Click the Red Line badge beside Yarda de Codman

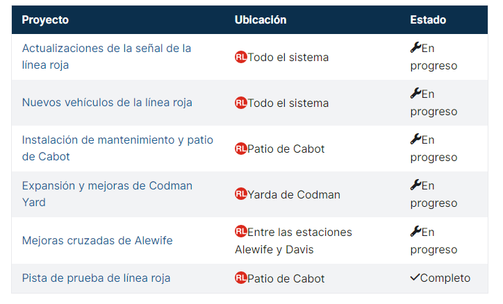pyautogui.click(x=240, y=194)
